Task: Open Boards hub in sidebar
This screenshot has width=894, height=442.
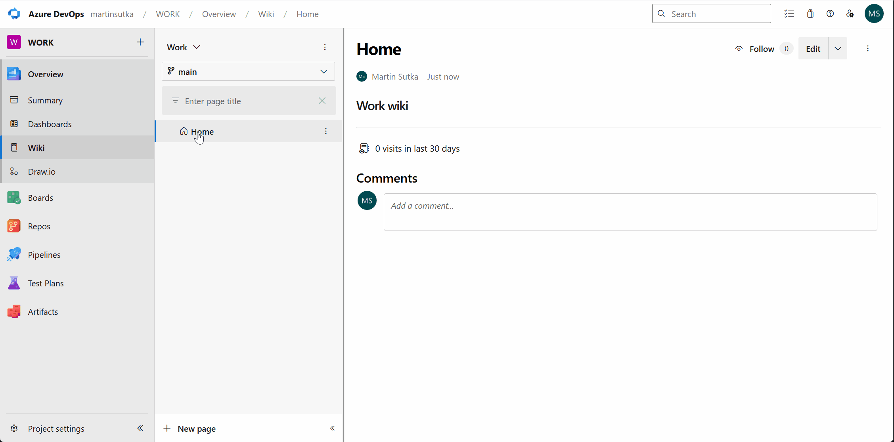Action: click(77, 198)
